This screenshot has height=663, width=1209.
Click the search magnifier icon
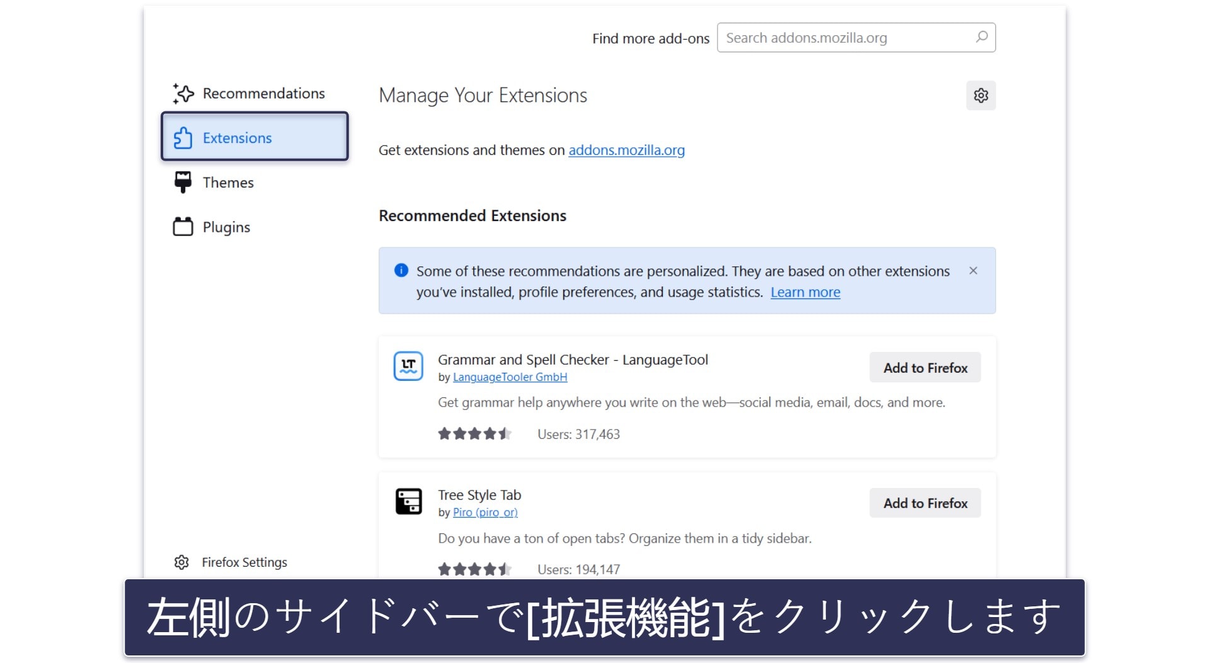click(x=982, y=37)
